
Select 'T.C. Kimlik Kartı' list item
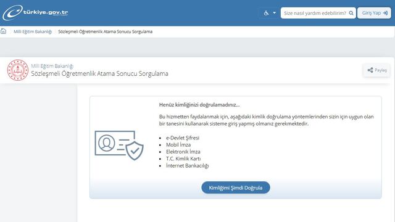(183, 159)
